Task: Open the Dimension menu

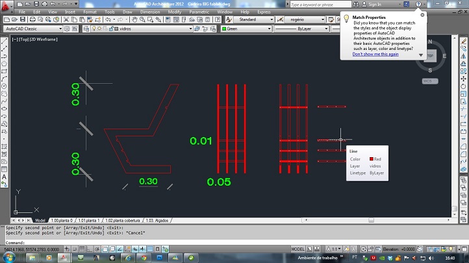Action: (x=150, y=12)
